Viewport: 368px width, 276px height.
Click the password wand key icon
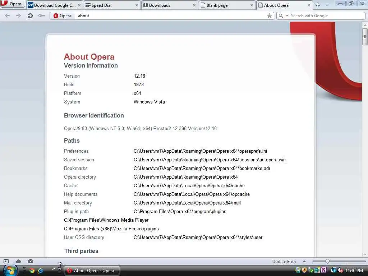click(42, 16)
